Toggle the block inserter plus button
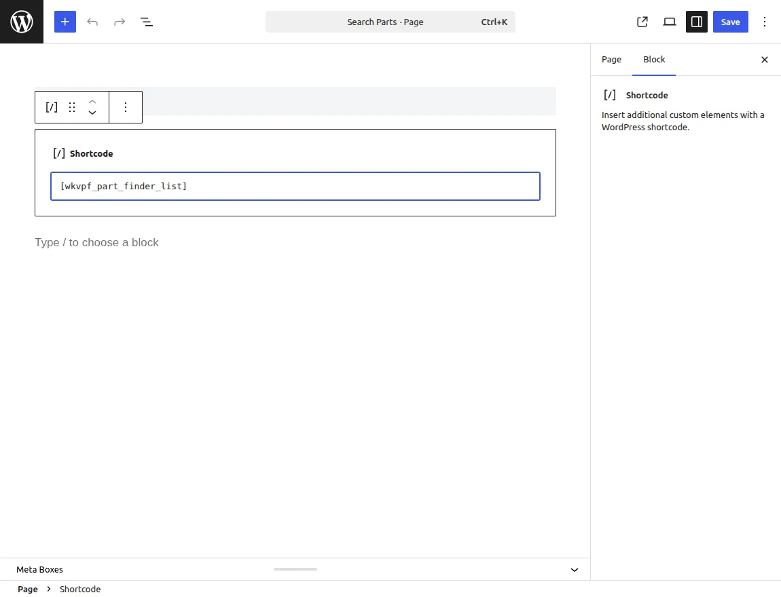 pyautogui.click(x=65, y=22)
